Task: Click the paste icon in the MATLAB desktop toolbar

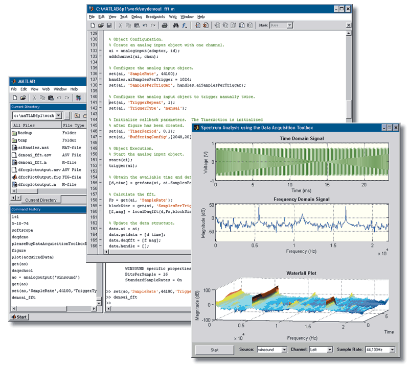Action: tap(51, 97)
